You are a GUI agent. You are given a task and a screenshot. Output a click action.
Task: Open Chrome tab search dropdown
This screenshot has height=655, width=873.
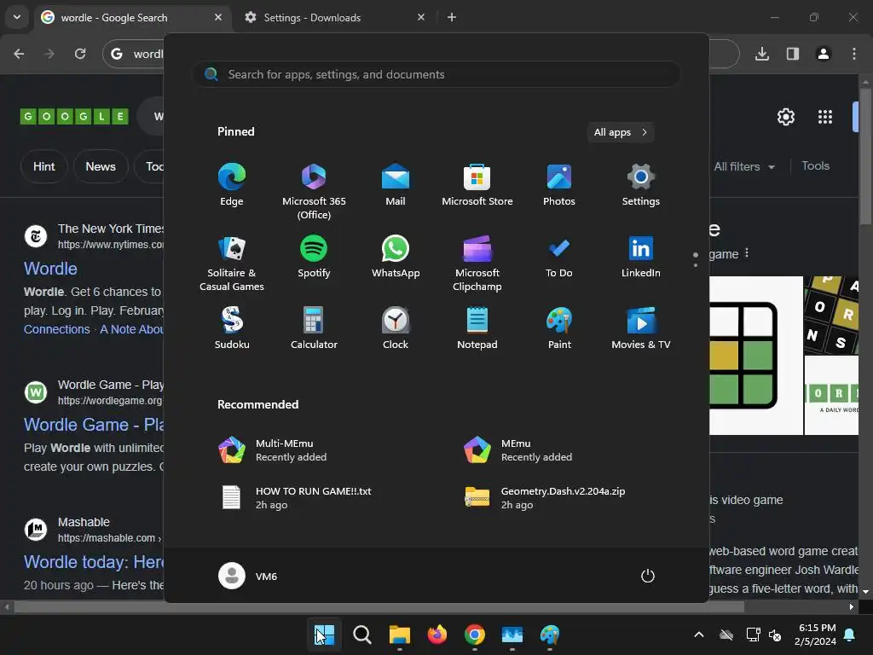17,17
